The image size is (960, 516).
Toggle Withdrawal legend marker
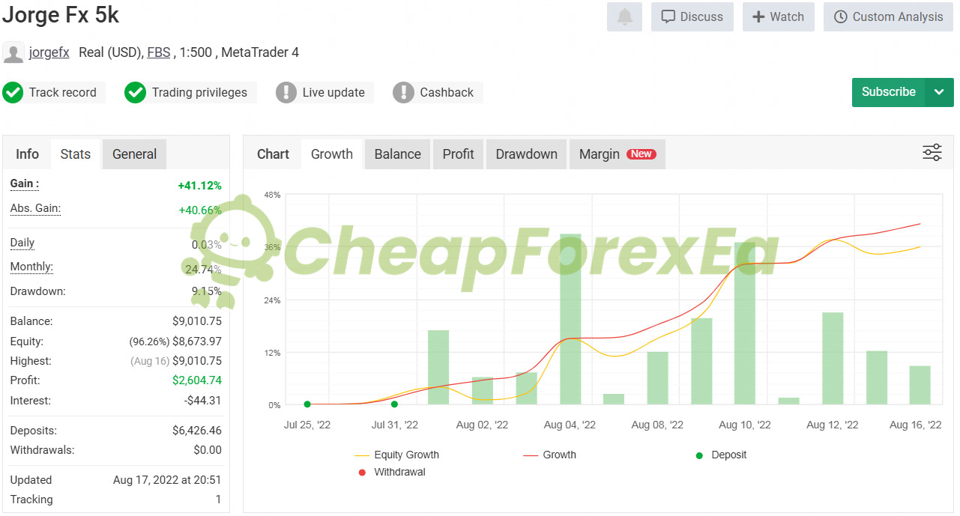tap(392, 473)
